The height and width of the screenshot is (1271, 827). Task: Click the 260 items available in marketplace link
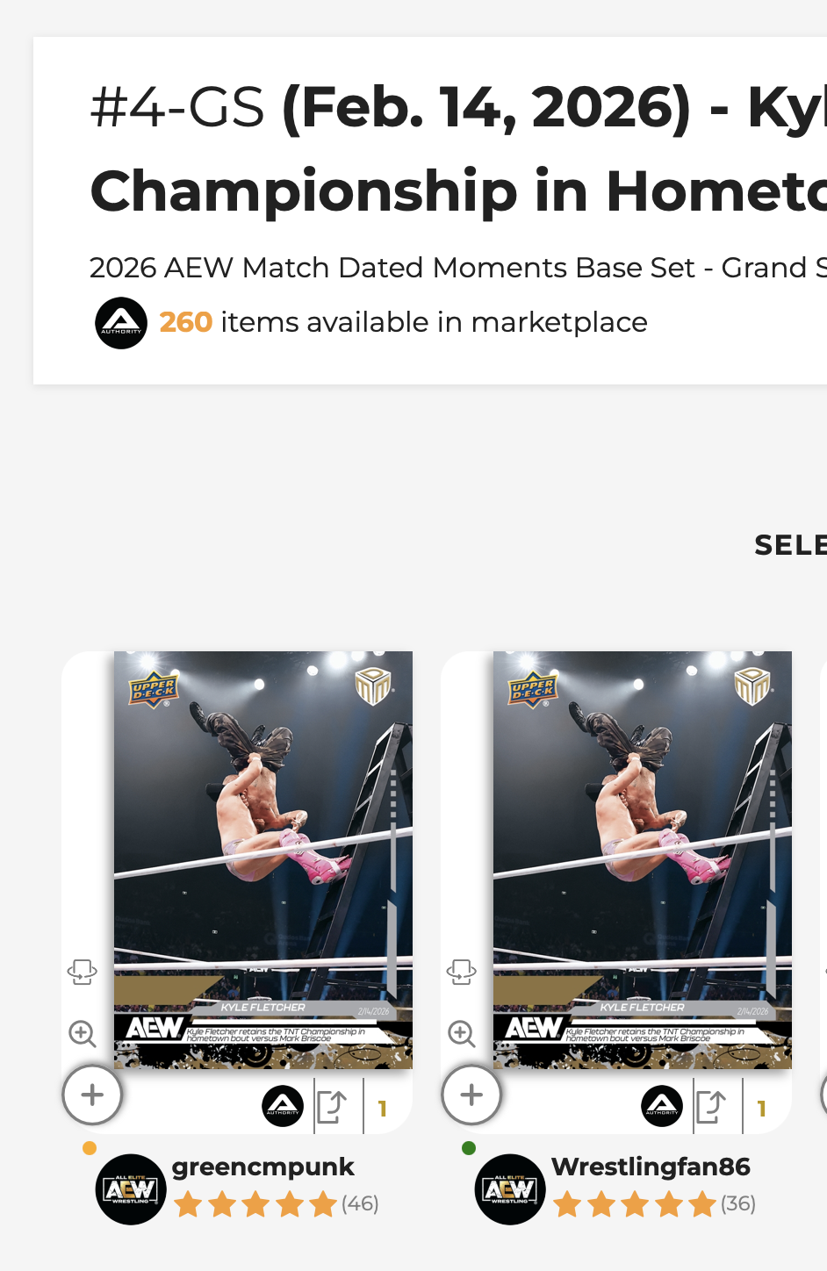[403, 322]
